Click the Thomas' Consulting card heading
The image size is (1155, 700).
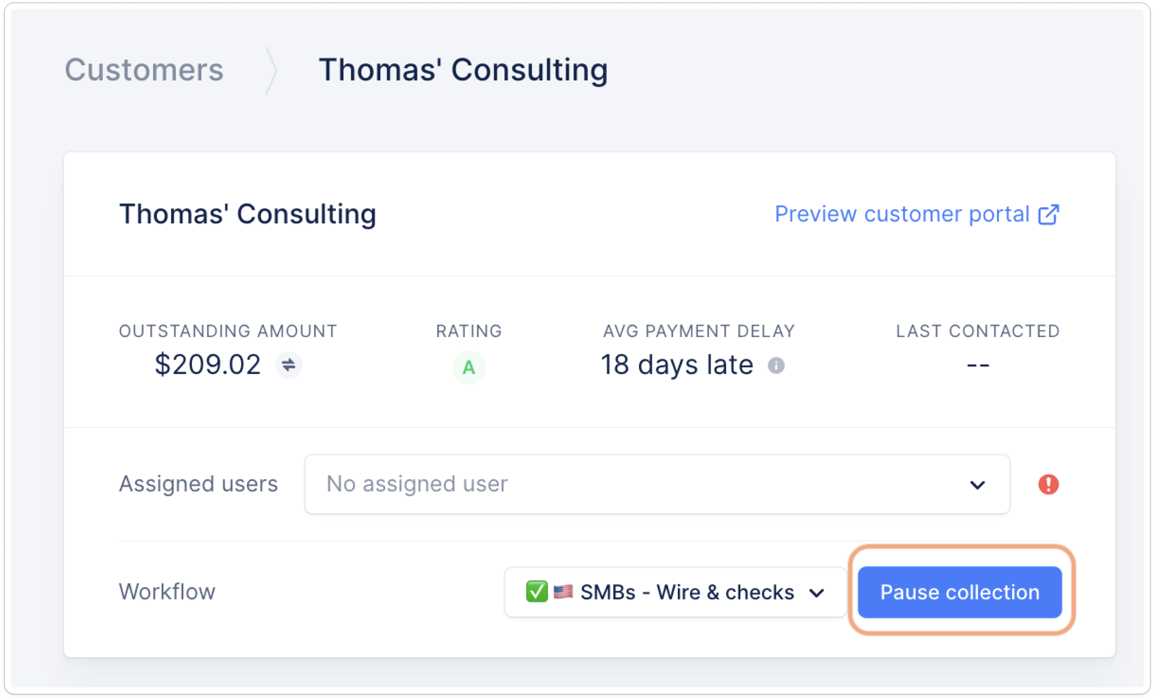[248, 214]
